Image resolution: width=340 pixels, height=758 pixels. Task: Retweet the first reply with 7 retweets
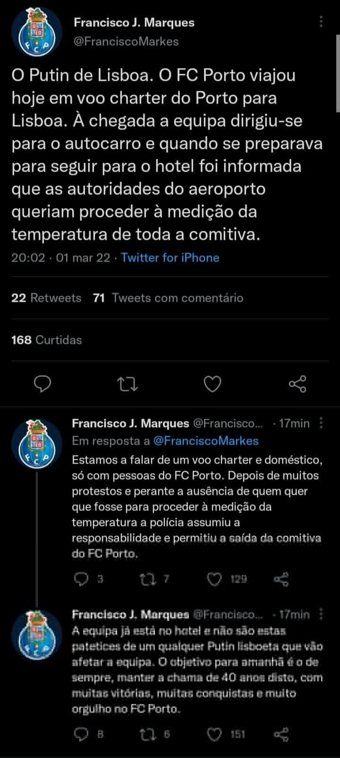click(x=147, y=578)
